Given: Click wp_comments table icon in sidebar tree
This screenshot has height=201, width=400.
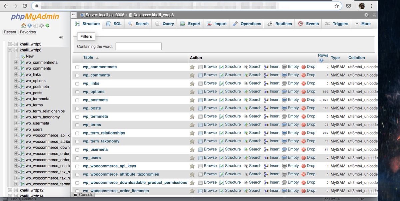Looking at the screenshot, I should 22,69.
